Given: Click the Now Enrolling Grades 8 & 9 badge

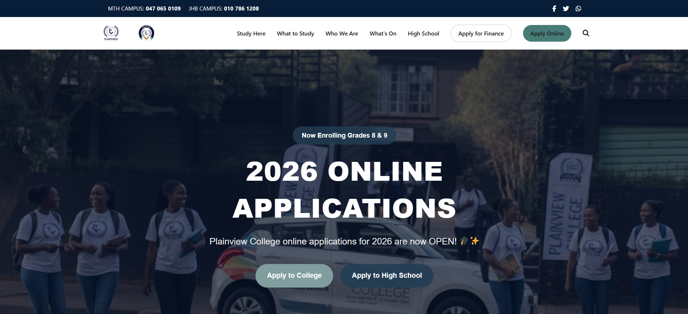Looking at the screenshot, I should [x=344, y=135].
